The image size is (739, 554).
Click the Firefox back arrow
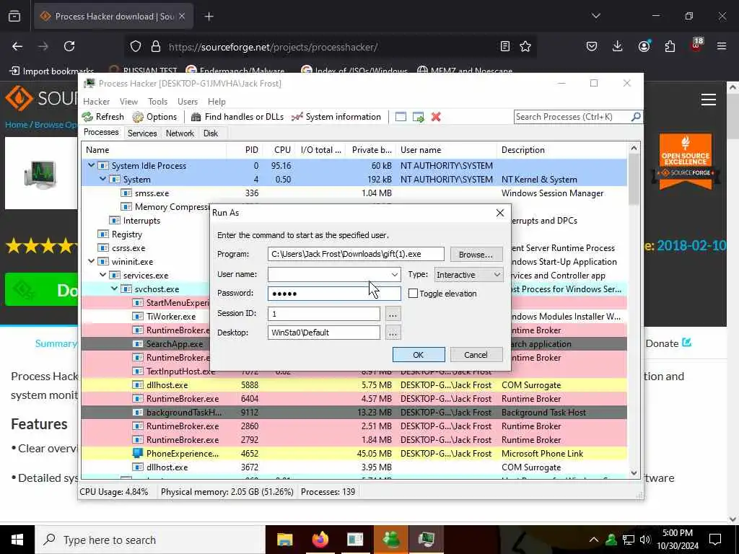point(17,46)
